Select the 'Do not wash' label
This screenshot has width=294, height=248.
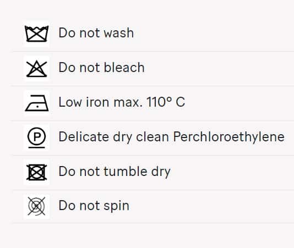point(96,33)
